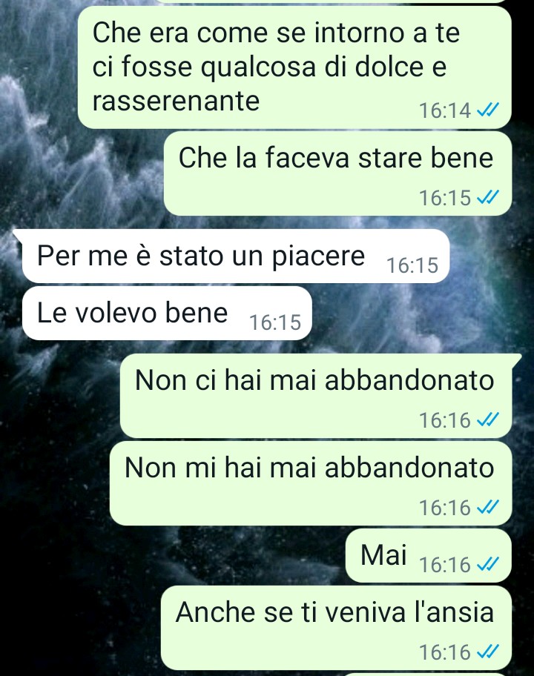Image resolution: width=534 pixels, height=676 pixels.
Task: Tap blue ticks on 'Non ci hai mai abbandonato'
Action: [488, 420]
